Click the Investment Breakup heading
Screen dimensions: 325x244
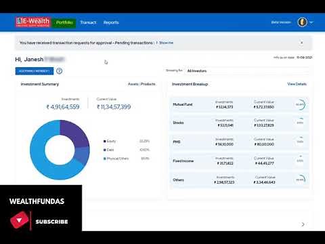[x=190, y=84]
